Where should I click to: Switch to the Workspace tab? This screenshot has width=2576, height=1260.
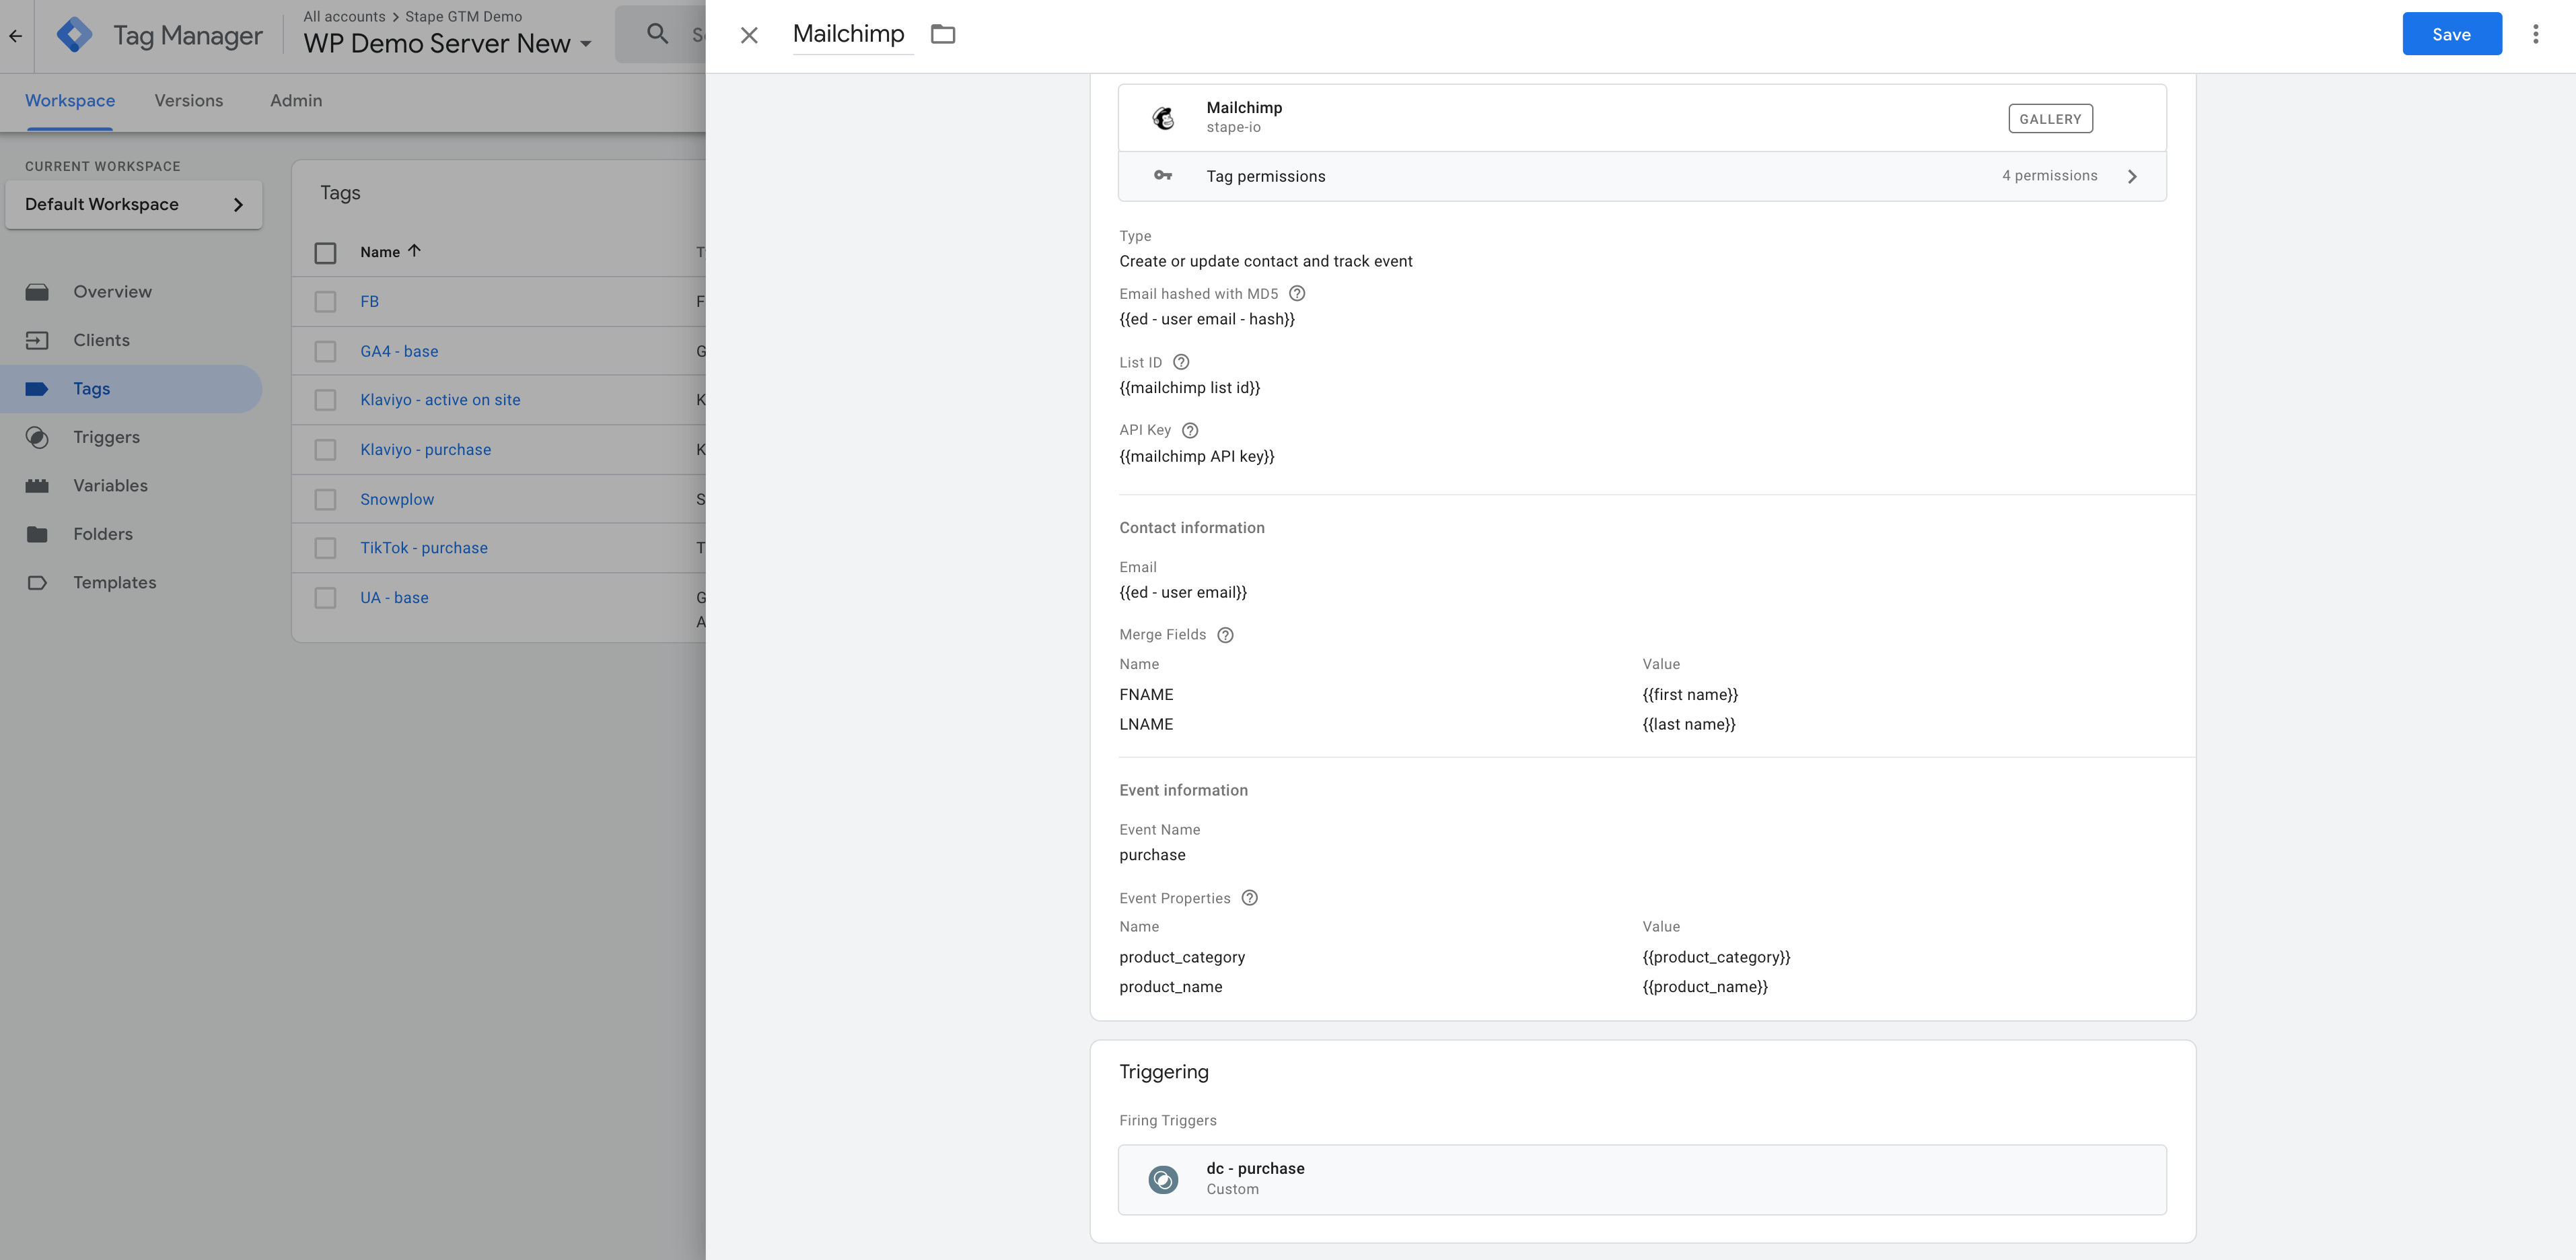click(70, 100)
